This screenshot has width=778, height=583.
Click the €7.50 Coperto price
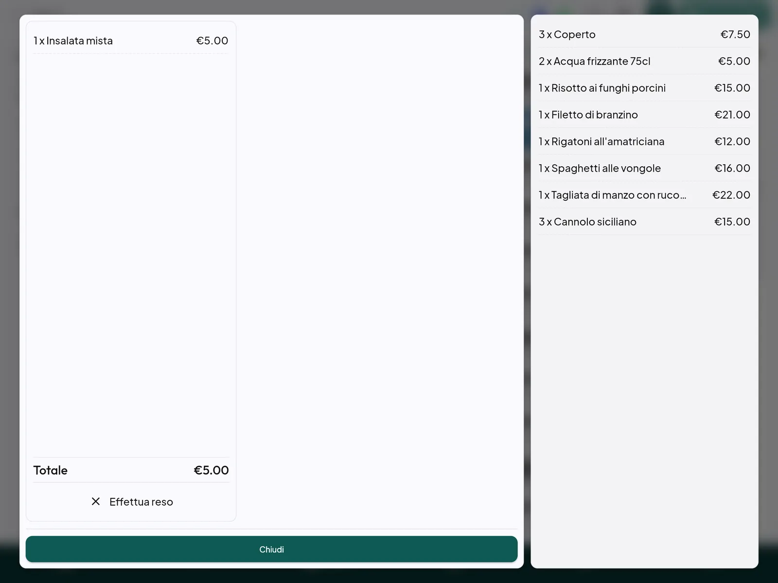[x=735, y=35]
